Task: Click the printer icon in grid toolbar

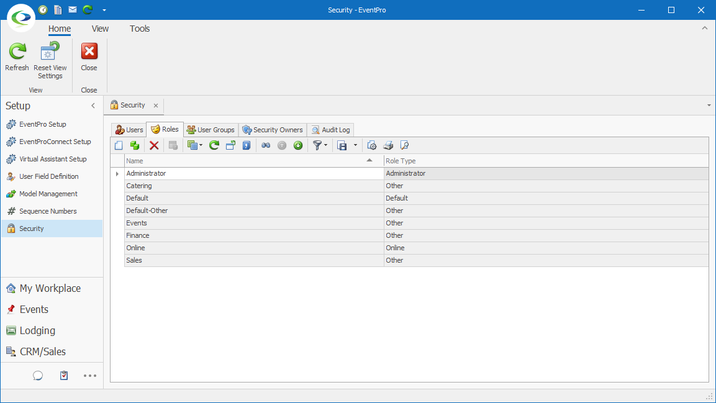Action: point(388,145)
